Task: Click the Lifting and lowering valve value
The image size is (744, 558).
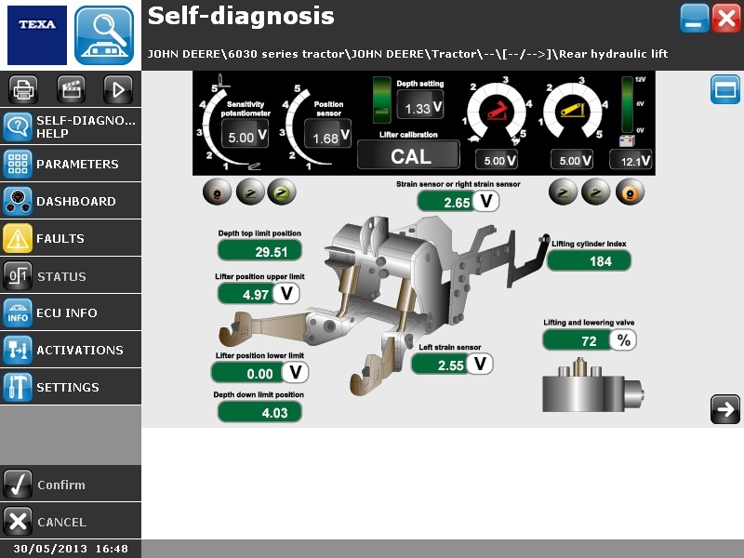Action: 590,341
